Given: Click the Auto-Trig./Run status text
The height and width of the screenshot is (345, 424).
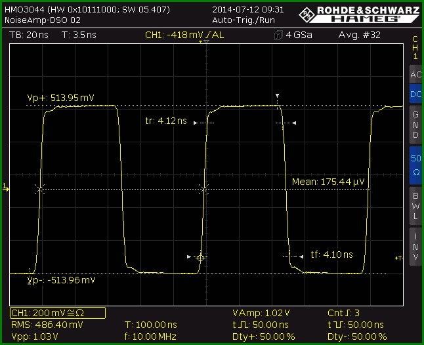Looking at the screenshot, I should tap(244, 20).
